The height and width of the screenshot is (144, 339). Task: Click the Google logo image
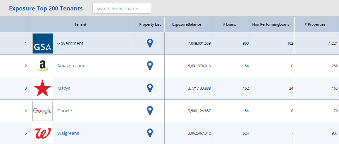[42, 111]
